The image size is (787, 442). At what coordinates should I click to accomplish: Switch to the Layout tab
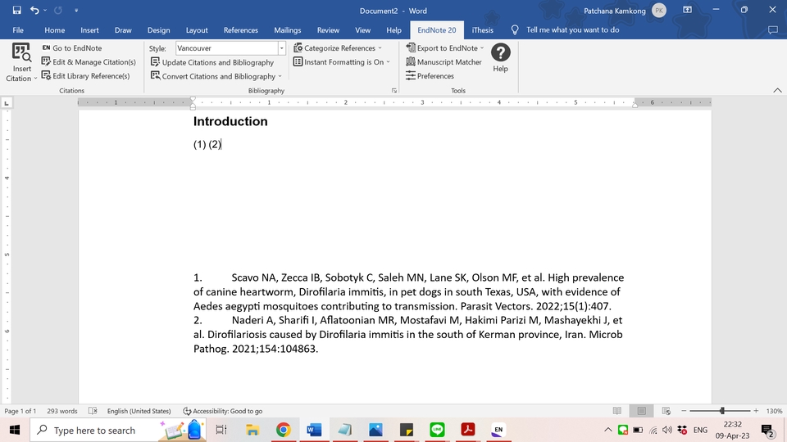(x=197, y=30)
